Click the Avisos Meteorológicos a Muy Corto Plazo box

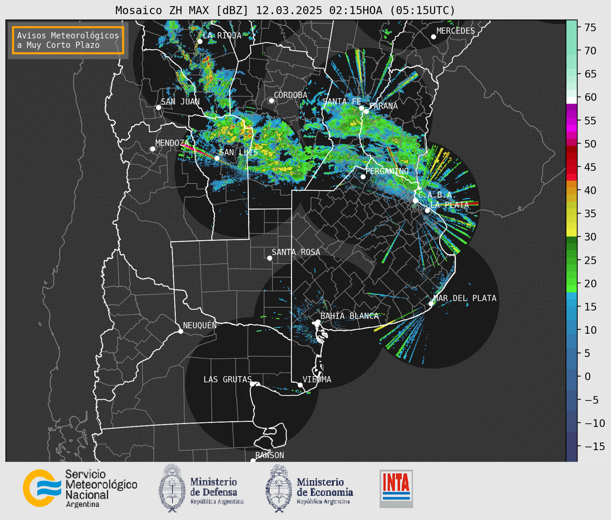tap(68, 40)
